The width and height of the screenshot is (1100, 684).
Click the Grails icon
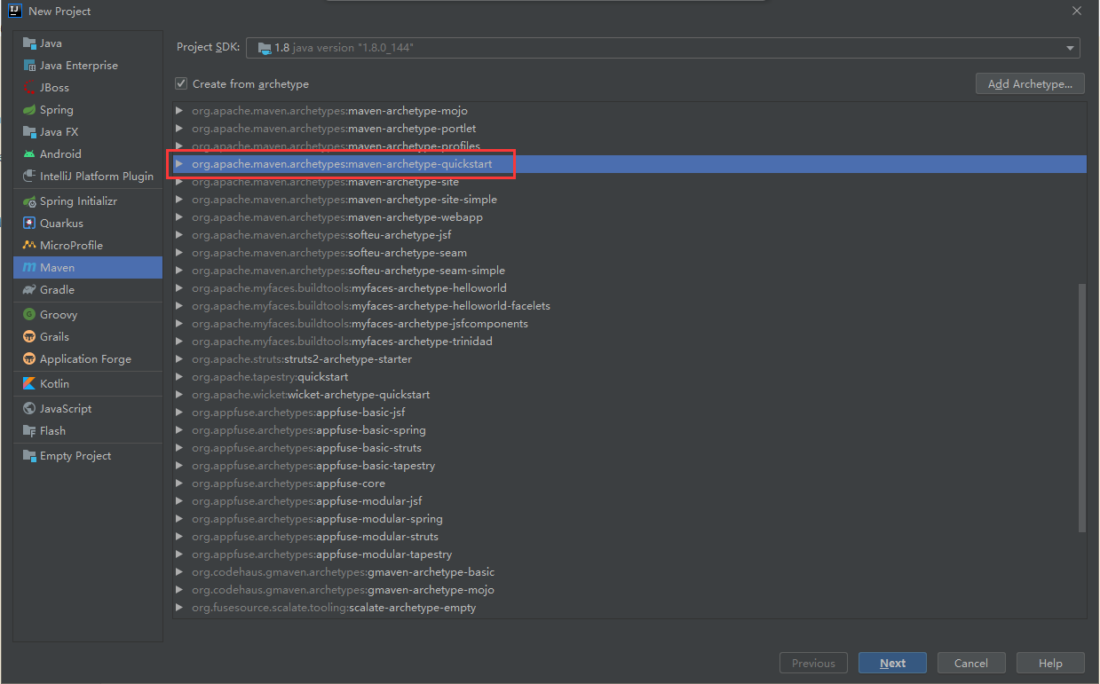click(x=29, y=337)
